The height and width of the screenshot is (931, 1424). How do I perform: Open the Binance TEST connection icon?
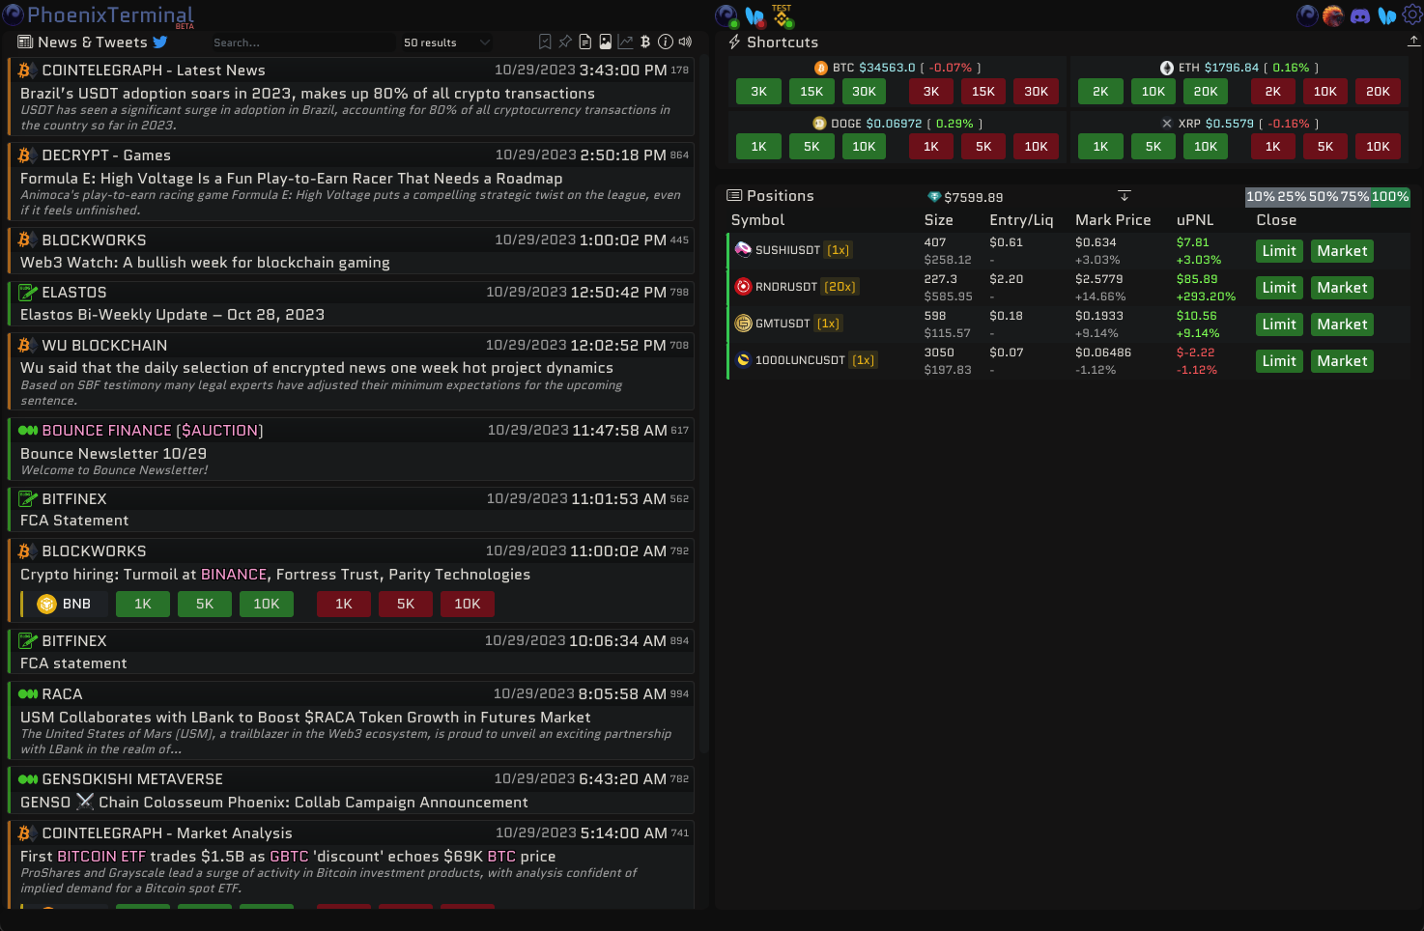782,15
